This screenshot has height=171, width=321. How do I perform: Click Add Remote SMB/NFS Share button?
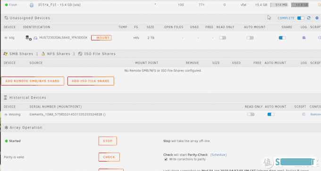click(x=33, y=81)
